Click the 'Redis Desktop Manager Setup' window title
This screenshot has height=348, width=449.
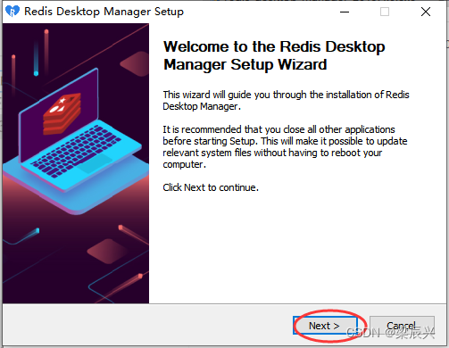104,12
